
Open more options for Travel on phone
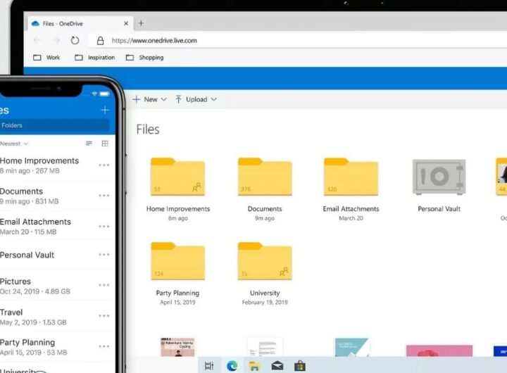point(104,316)
